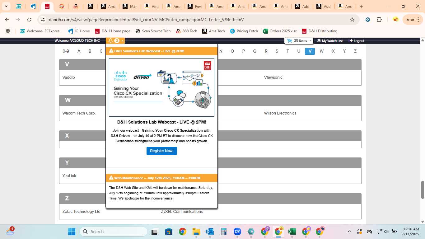Open a new tab with plus button
Viewport: 425px width, 239px height.
tap(361, 6)
